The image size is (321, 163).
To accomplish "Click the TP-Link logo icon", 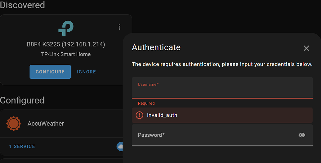I will [x=66, y=28].
